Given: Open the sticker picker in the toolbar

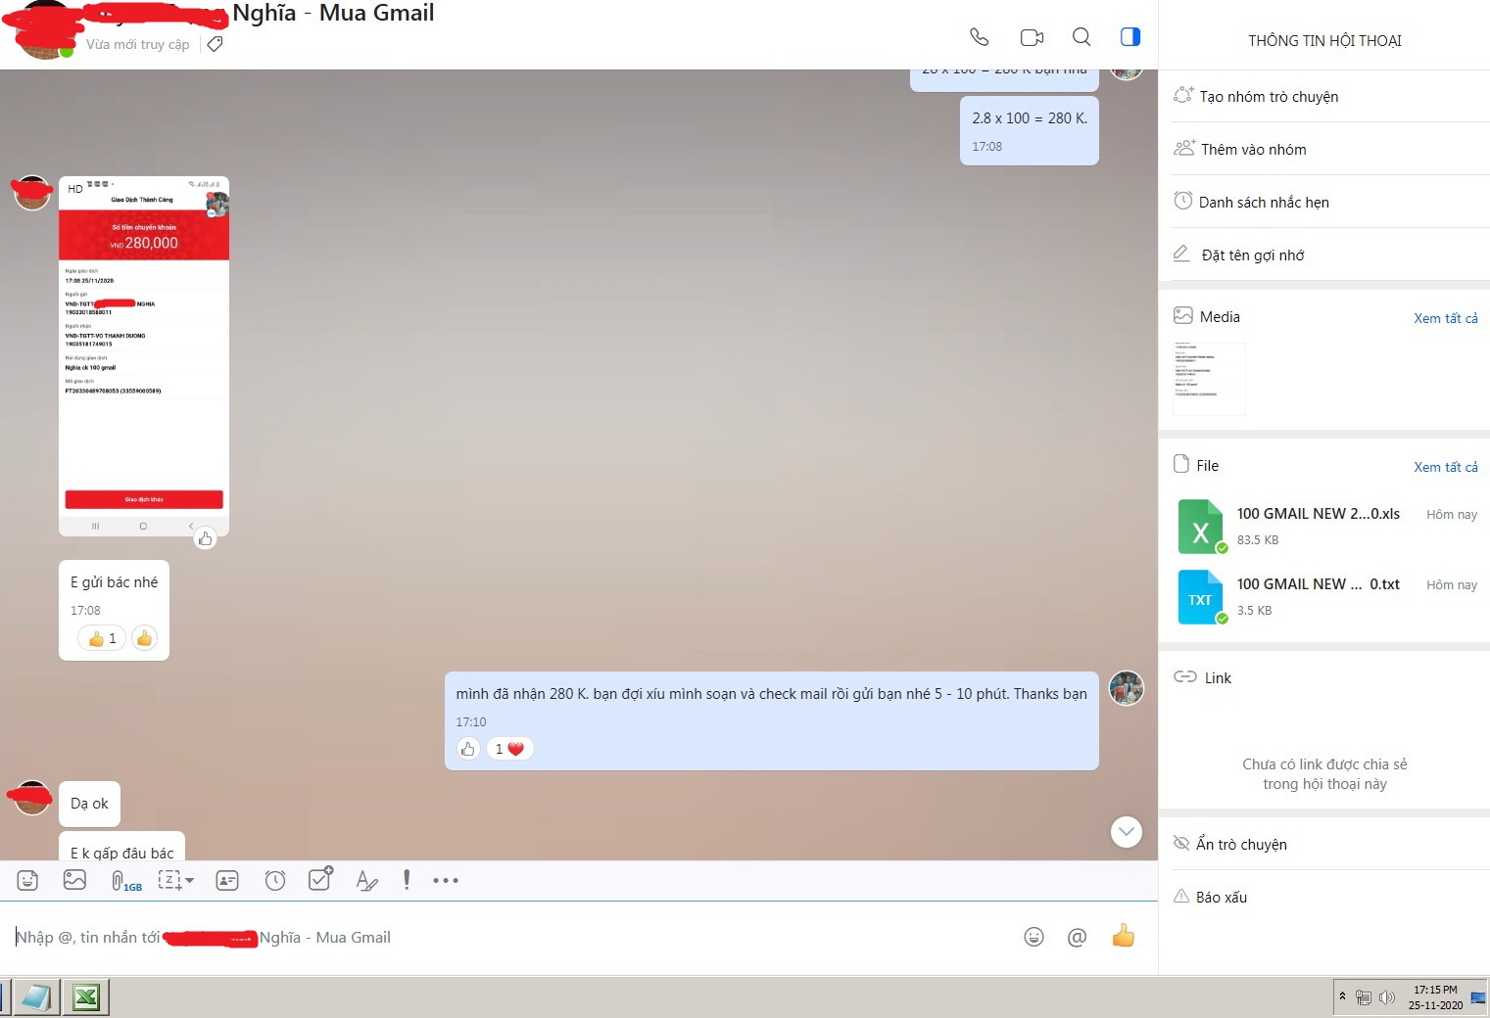Looking at the screenshot, I should 27,880.
